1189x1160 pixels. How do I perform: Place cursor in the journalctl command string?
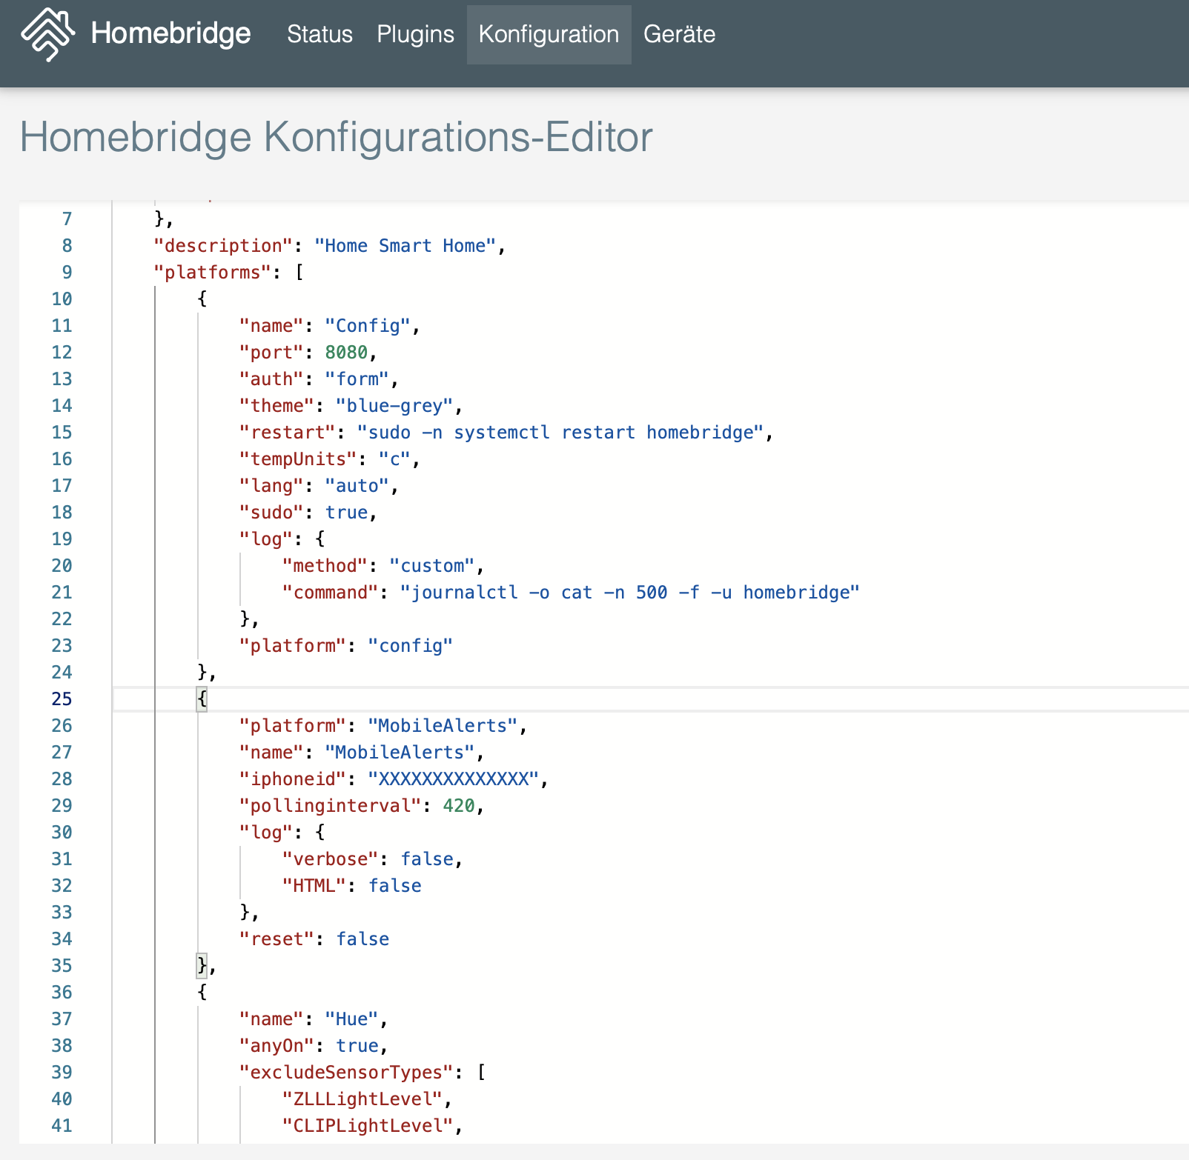pyautogui.click(x=629, y=593)
